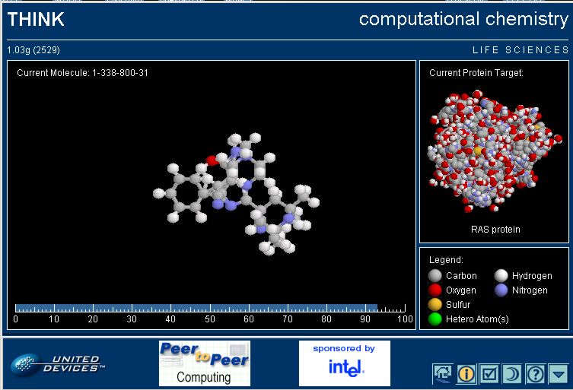The width and height of the screenshot is (573, 390).
Task: Click the checkmark preferences icon
Action: tap(489, 373)
